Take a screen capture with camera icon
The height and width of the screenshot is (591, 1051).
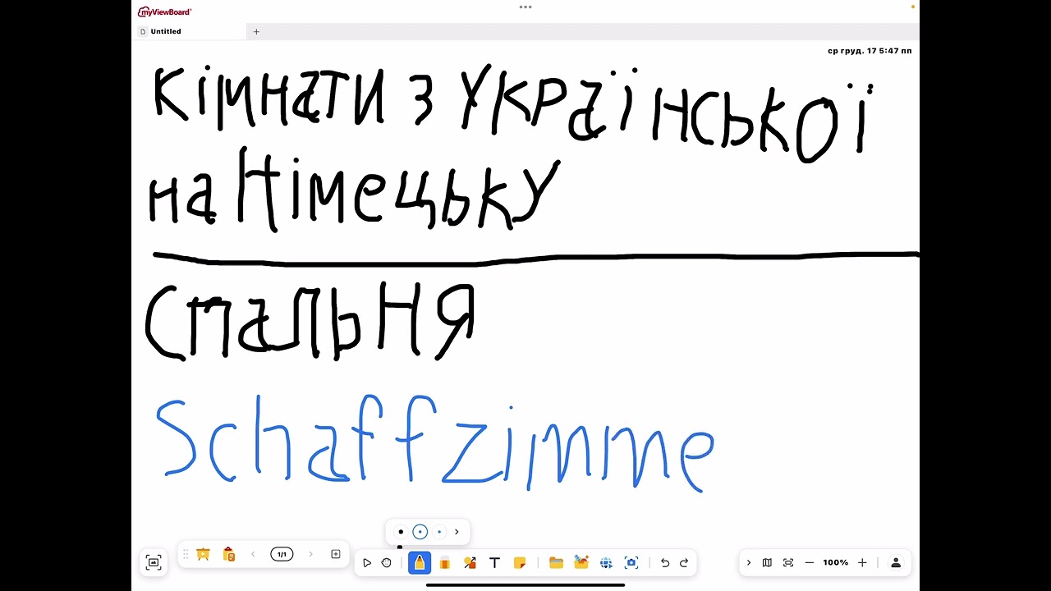tap(631, 563)
